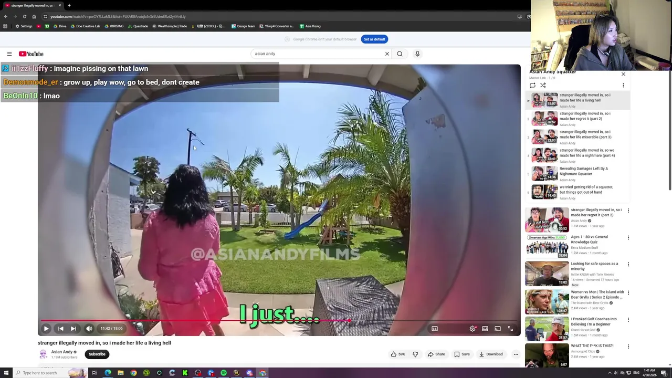The width and height of the screenshot is (672, 378).
Task: Open playlist video 'life a nightmare (part 4)'
Action: [x=577, y=155]
